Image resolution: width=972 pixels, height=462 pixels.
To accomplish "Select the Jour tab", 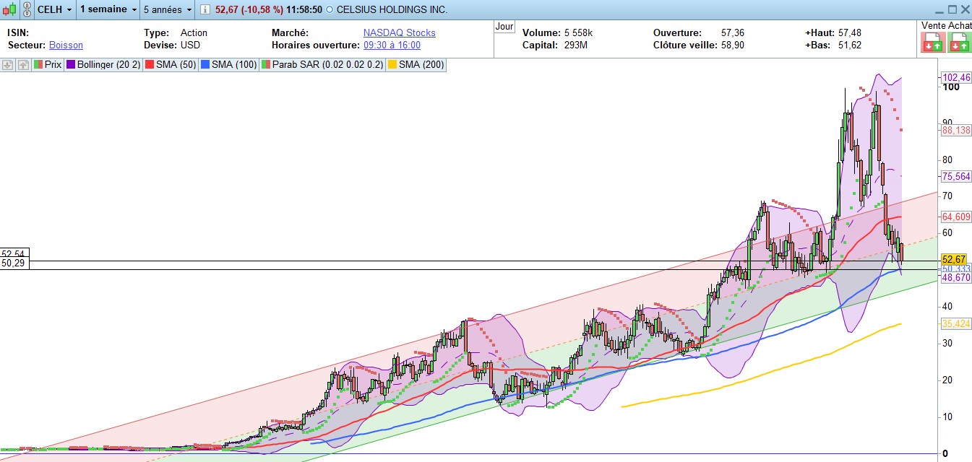I will (x=504, y=27).
